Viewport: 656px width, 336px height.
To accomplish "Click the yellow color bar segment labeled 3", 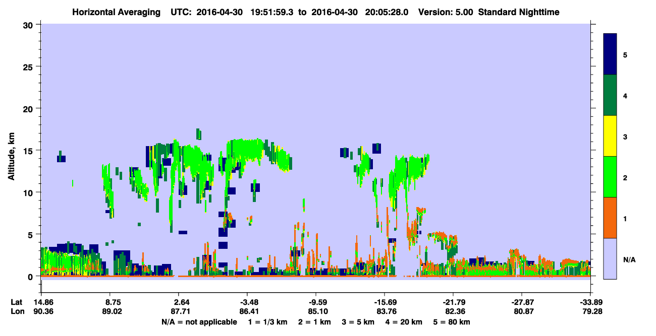I will [x=610, y=136].
